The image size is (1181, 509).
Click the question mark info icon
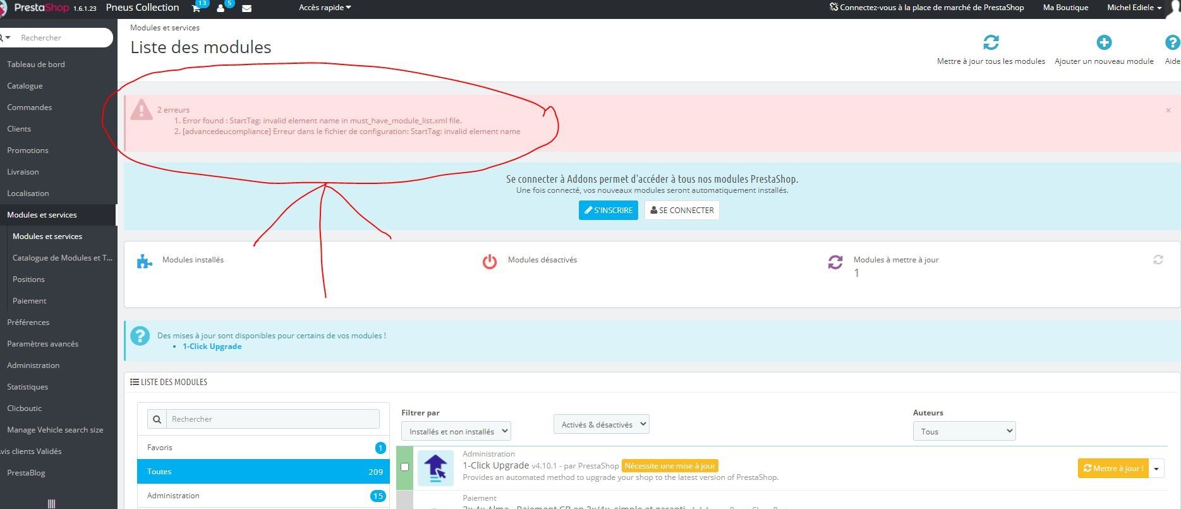click(x=140, y=336)
